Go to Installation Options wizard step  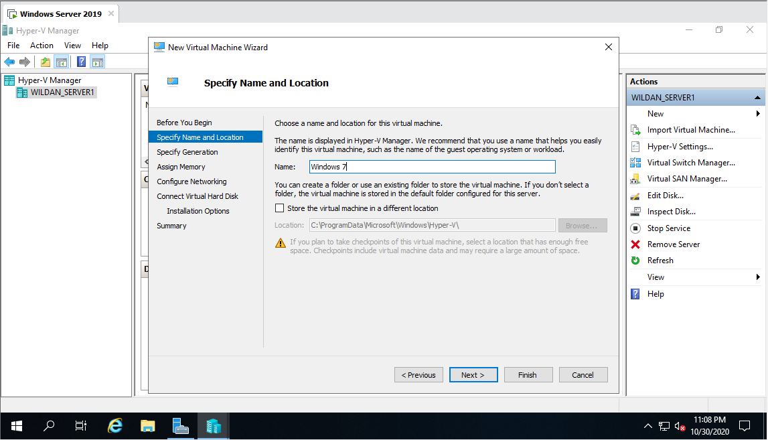198,211
